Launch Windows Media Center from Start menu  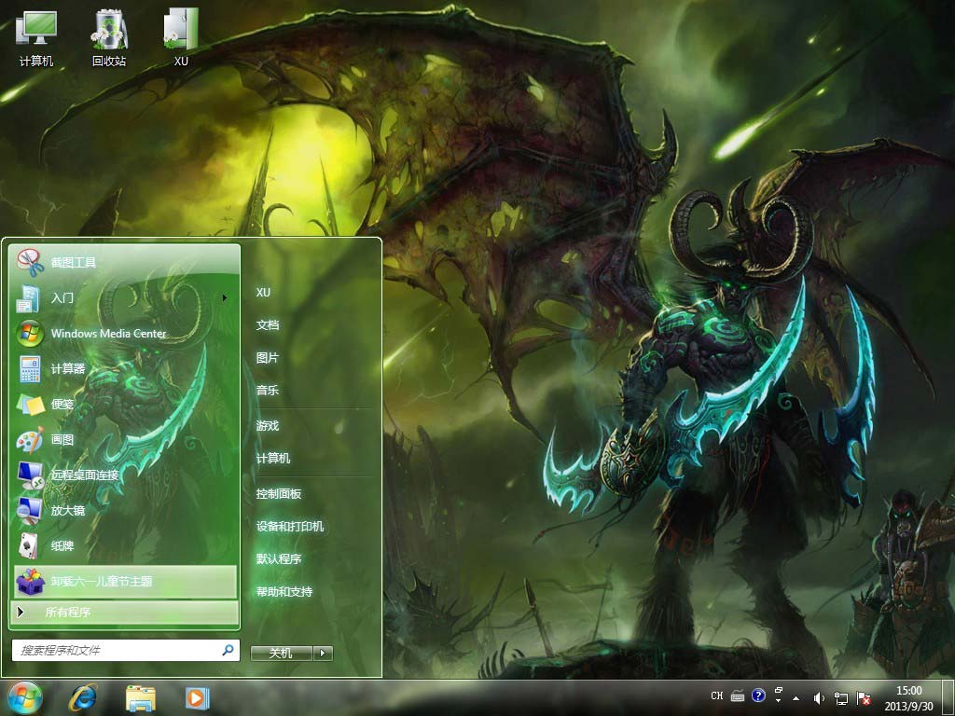pos(107,334)
